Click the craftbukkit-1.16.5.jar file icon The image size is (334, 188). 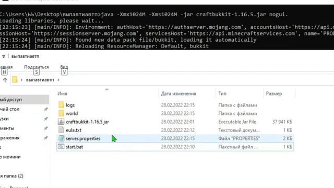click(61, 122)
